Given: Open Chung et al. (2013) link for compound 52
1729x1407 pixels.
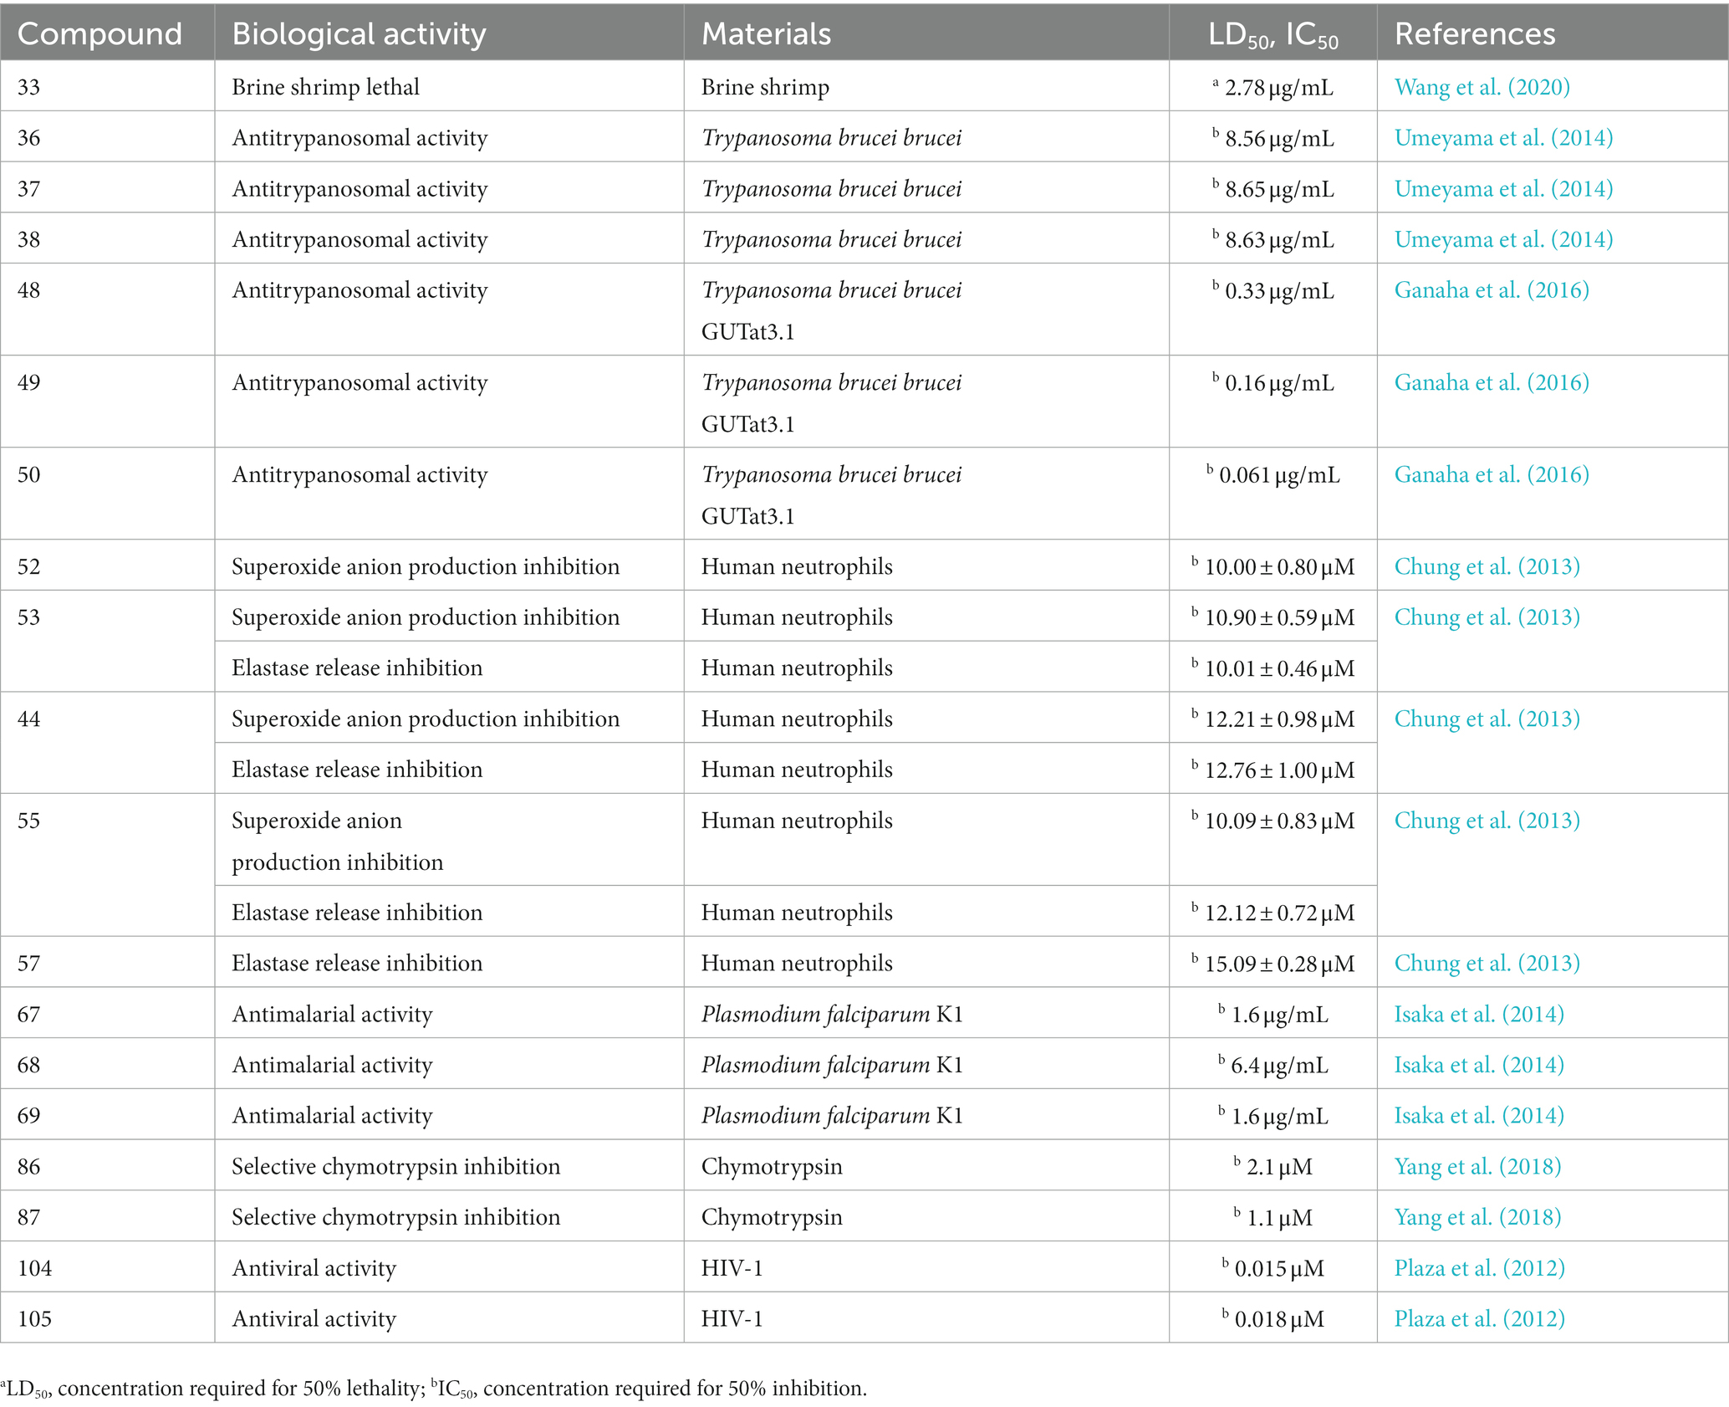Looking at the screenshot, I should pos(1487,566).
